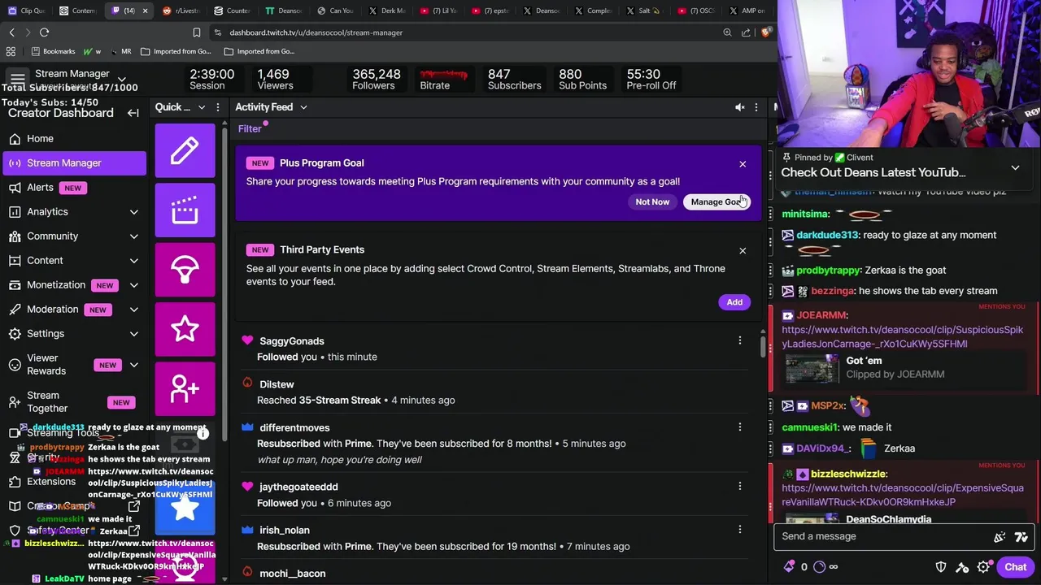Viewport: 1041px width, 585px height.
Task: Switch to the r/Livestream browser tab
Action: (x=179, y=11)
